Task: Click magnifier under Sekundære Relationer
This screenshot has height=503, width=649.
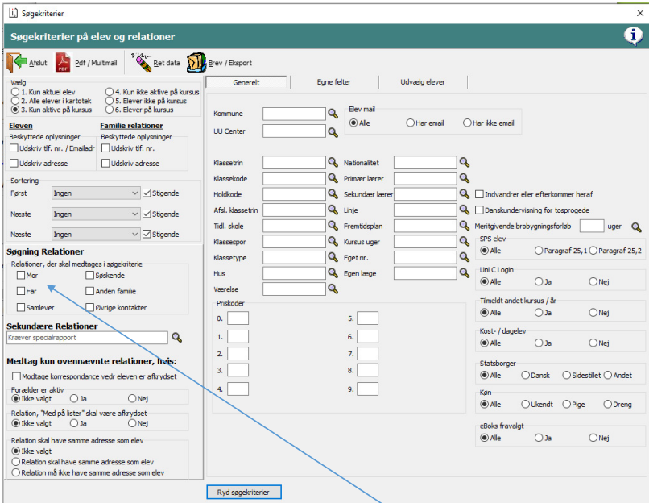Action: 177,337
